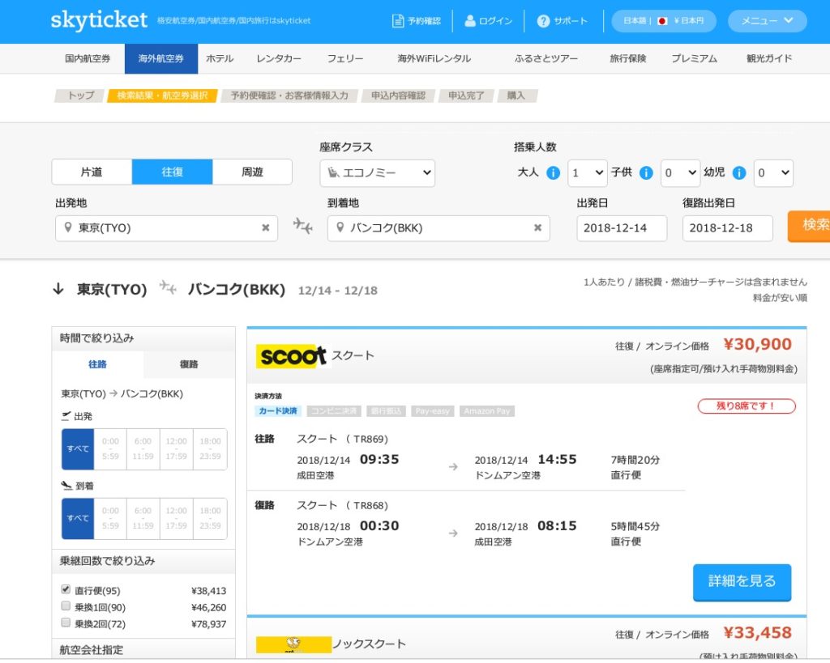This screenshot has width=830, height=663.
Task: Open the 海外航空券 tab
Action: (x=161, y=58)
